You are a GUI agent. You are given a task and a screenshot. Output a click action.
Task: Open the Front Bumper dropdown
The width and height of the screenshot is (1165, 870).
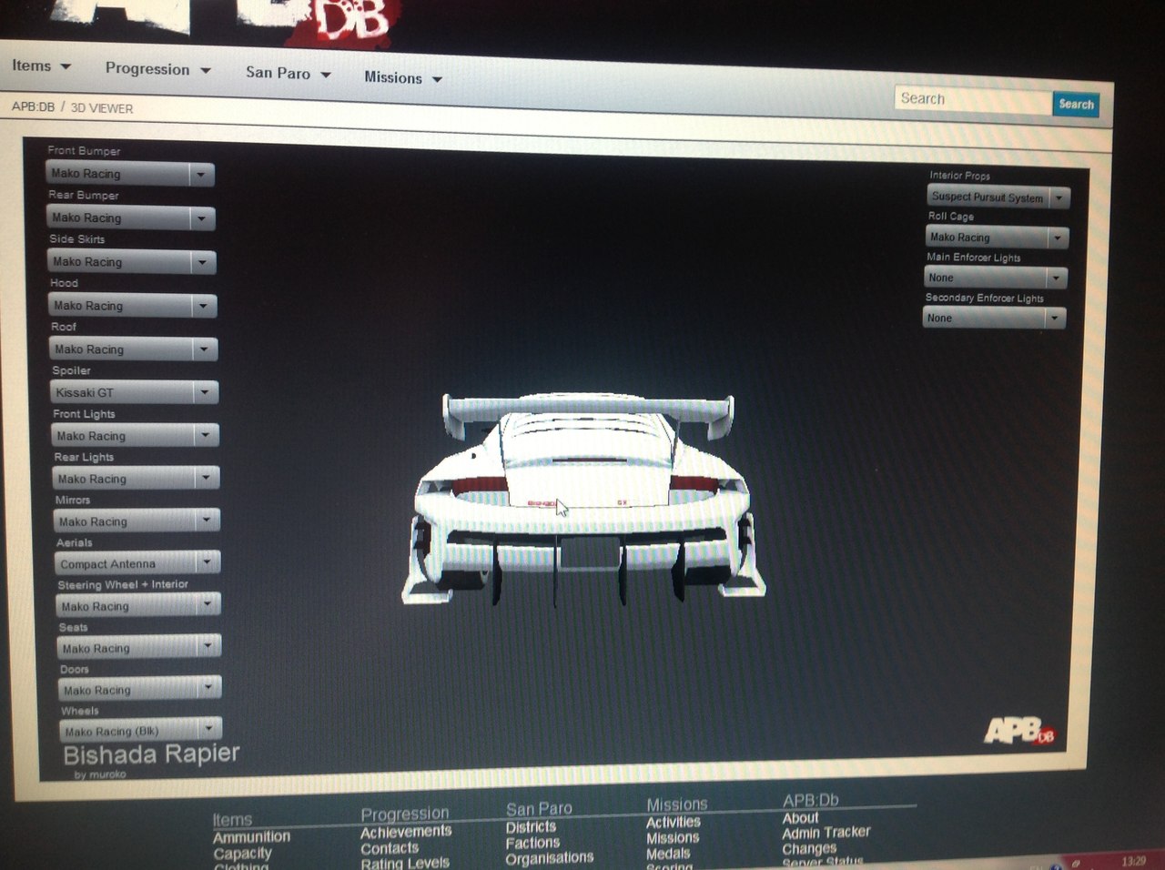point(130,174)
